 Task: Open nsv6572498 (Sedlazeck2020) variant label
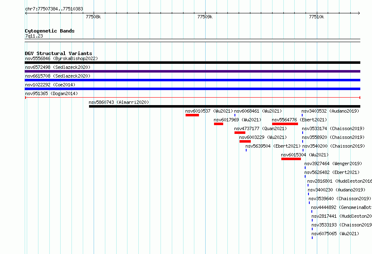58,67
